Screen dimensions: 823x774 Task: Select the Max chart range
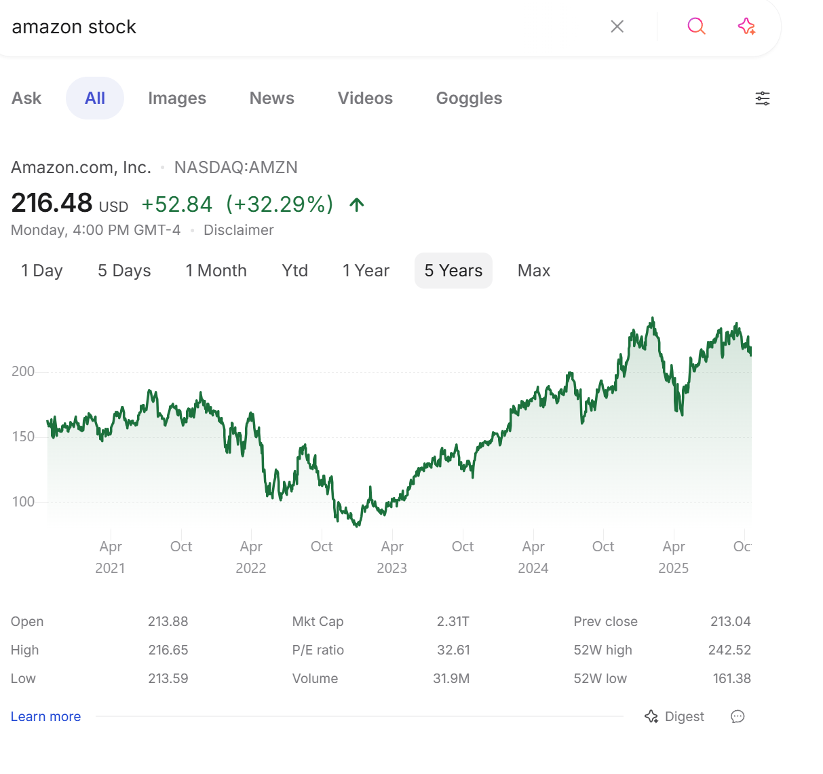(534, 271)
